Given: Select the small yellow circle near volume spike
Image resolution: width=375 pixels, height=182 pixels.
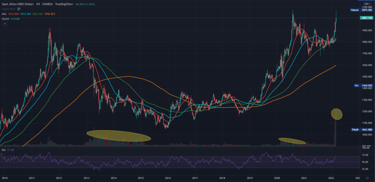Looking at the screenshot, I should point(337,114).
